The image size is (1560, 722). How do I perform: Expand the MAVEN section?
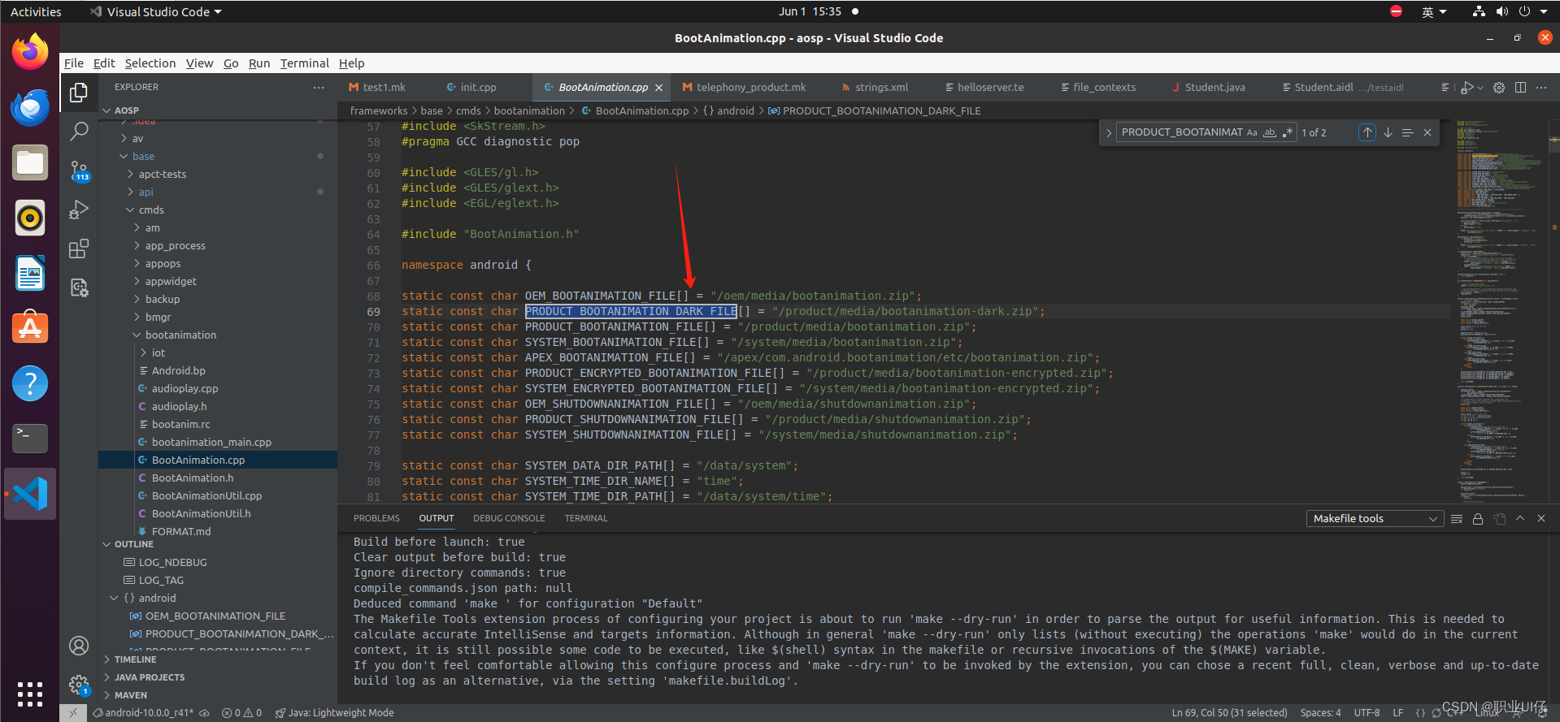106,695
